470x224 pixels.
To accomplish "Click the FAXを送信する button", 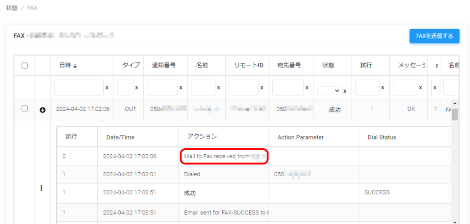I will [x=434, y=36].
